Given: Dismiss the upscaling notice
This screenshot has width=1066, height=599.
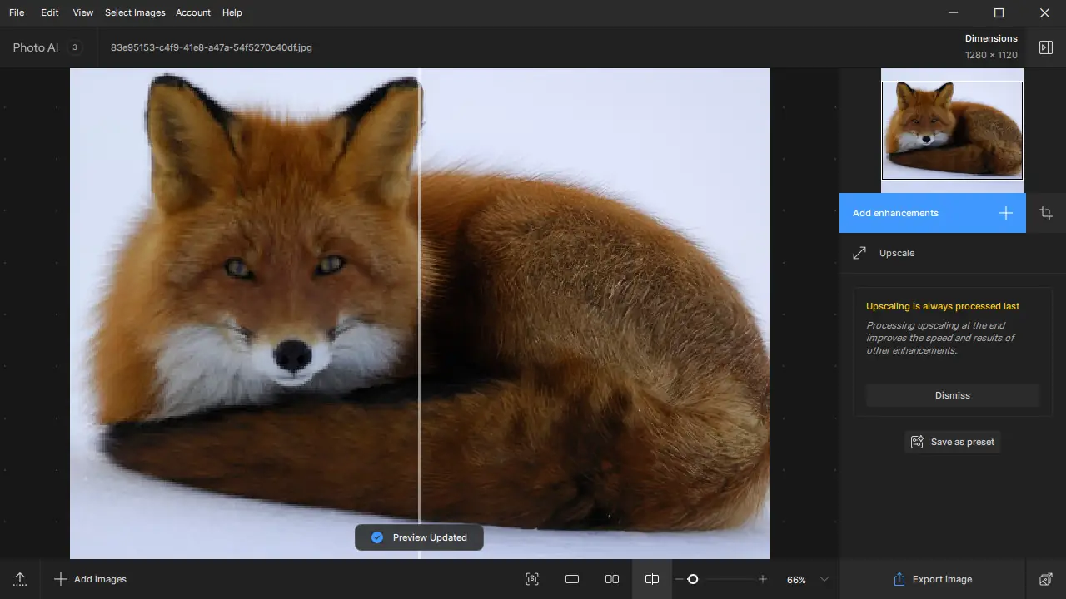Looking at the screenshot, I should [x=952, y=395].
